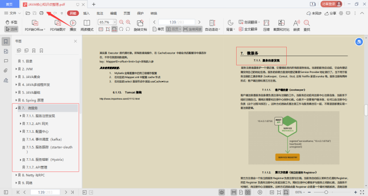The width and height of the screenshot is (368, 196).
Task: Activate the Select tool
Action: [11, 29]
